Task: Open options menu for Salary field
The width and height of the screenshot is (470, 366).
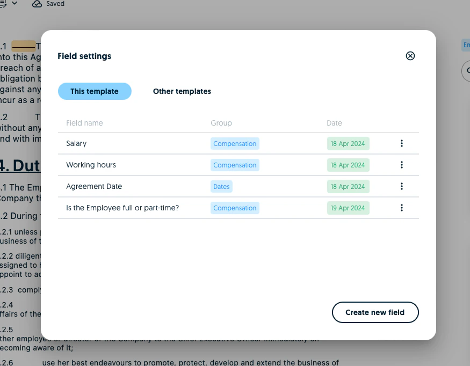Action: point(402,143)
